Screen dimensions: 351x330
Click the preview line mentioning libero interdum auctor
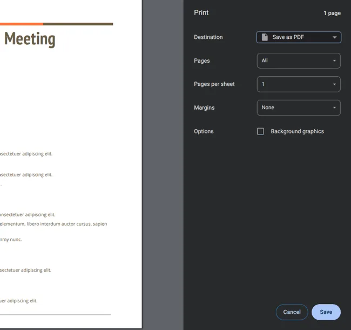53,224
